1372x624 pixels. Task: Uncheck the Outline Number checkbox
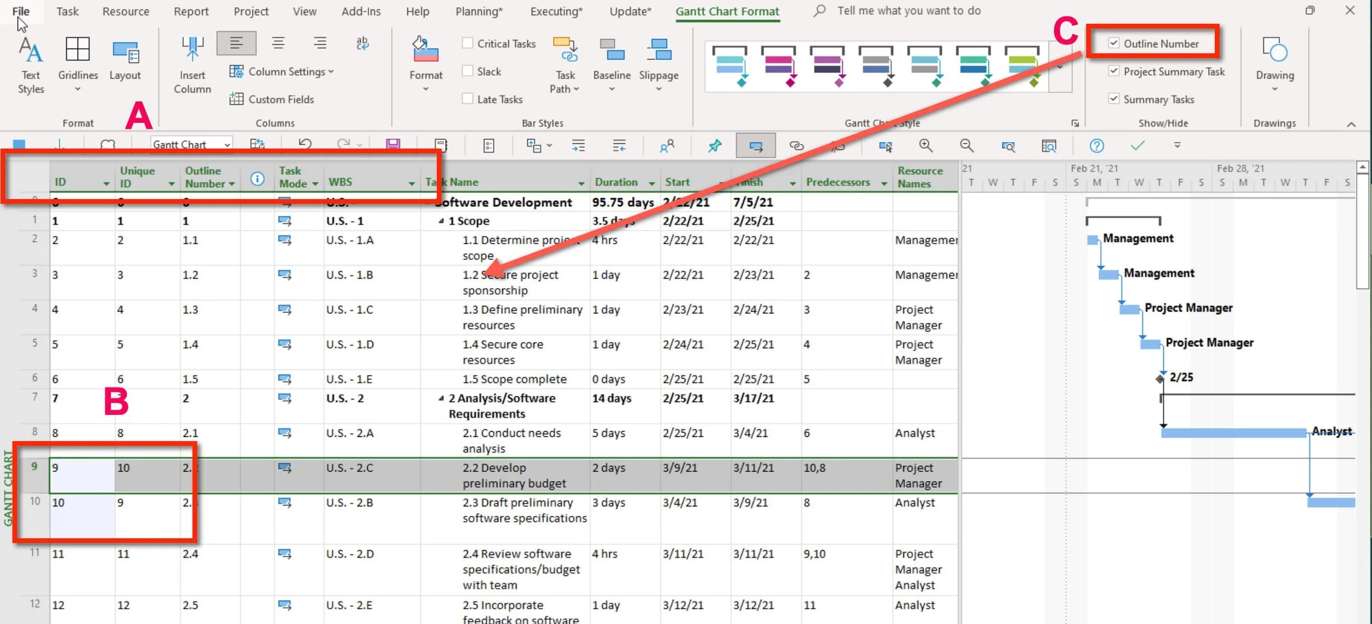pyautogui.click(x=1114, y=43)
